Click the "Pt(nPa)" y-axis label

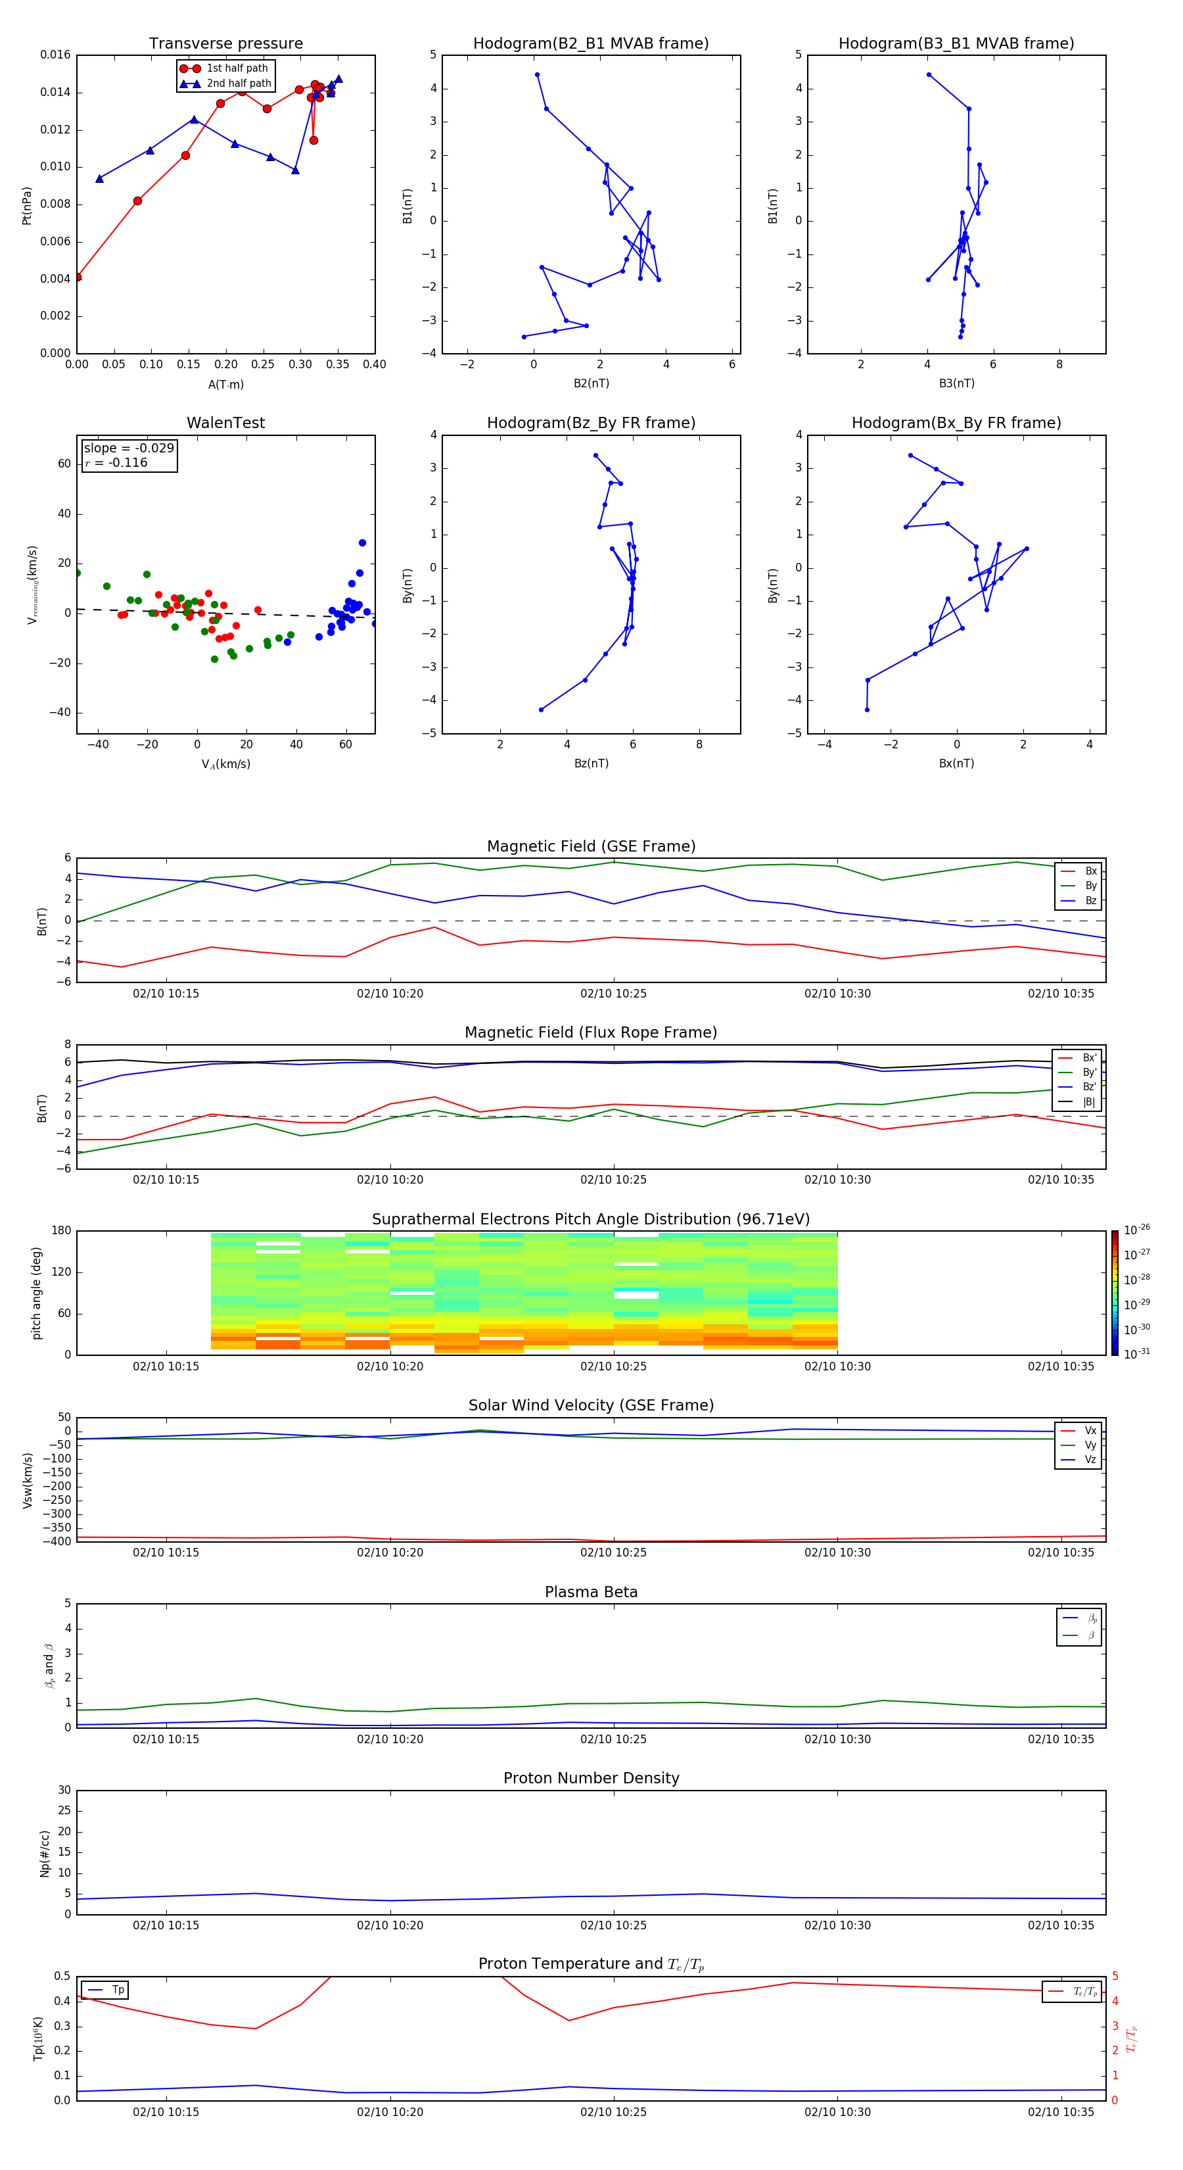coord(26,205)
